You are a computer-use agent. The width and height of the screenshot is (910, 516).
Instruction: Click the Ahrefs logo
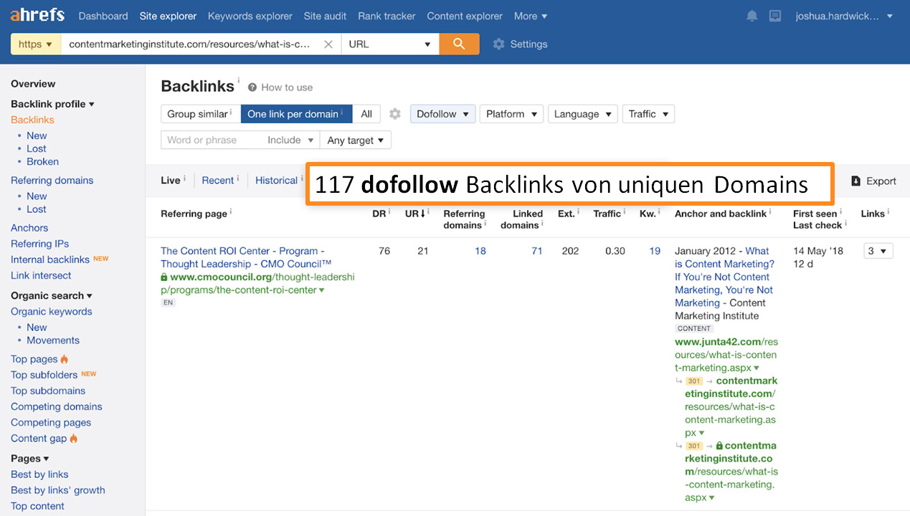pos(37,15)
